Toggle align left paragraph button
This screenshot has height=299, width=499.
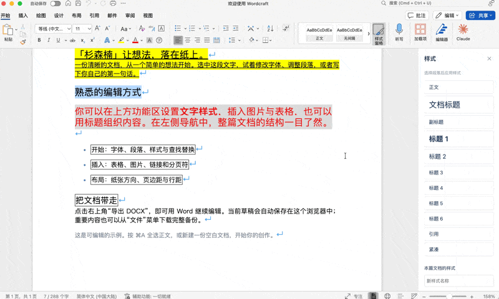[178, 40]
